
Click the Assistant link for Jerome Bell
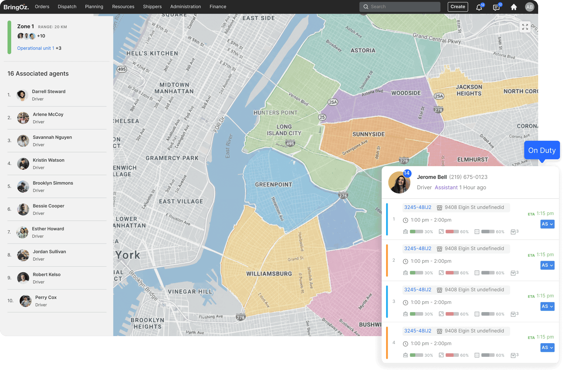446,187
